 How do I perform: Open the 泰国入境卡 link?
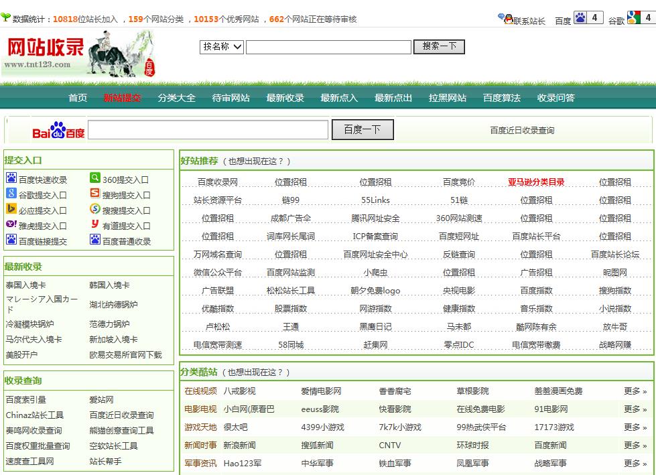click(26, 285)
